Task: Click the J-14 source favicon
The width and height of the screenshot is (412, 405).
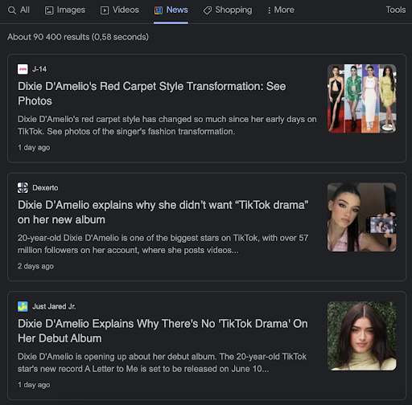Action: pos(23,69)
